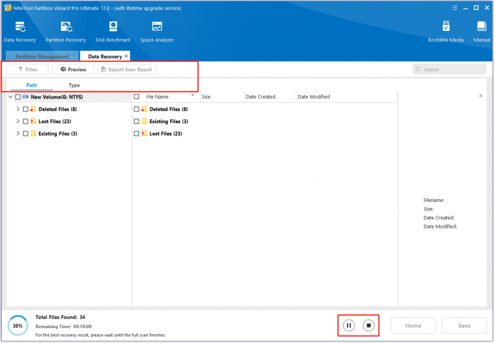Switch to Partition Management tab
This screenshot has height=343, width=495.
pos(42,56)
